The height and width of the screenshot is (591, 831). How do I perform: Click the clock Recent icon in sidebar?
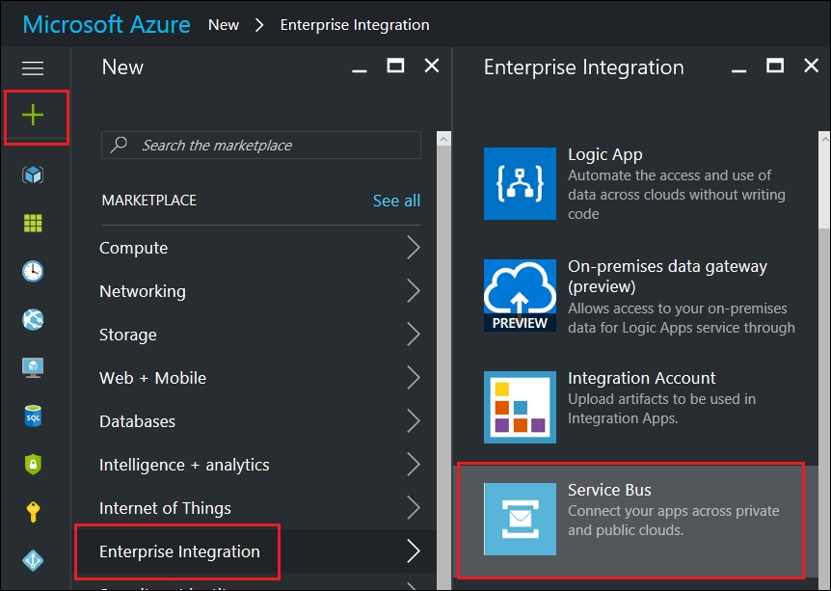click(33, 271)
